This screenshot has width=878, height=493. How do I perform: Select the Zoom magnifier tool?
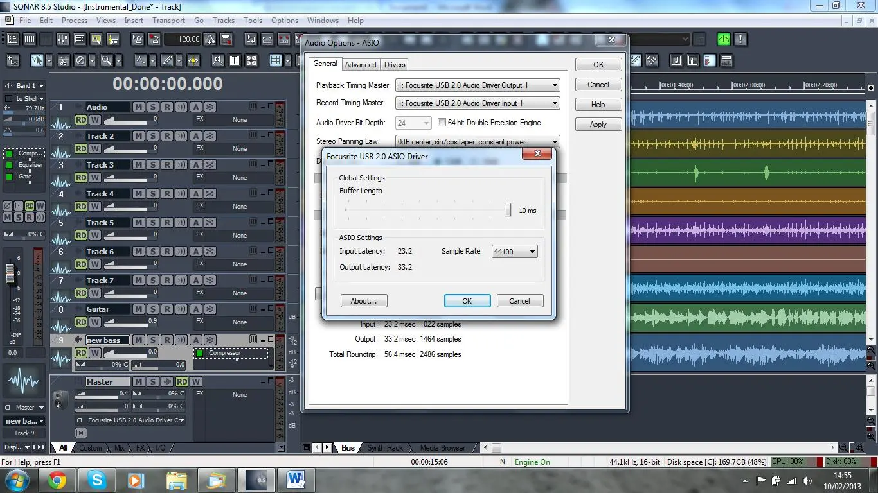click(x=107, y=61)
